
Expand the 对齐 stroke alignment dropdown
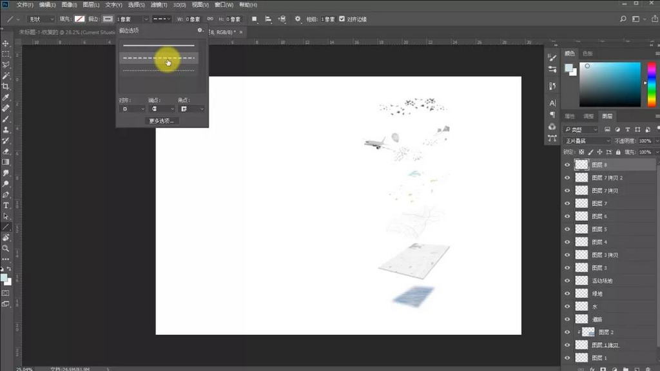pyautogui.click(x=133, y=109)
